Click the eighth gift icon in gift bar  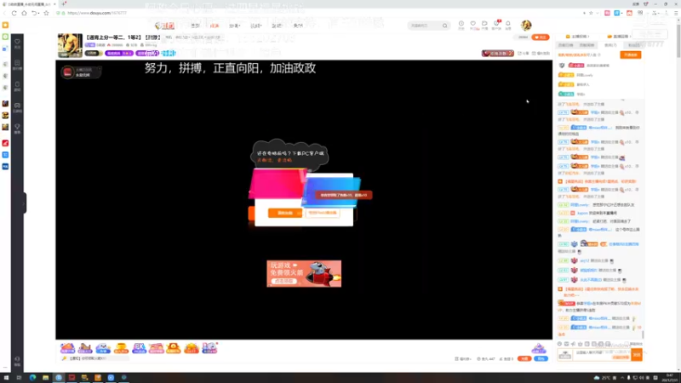coord(191,348)
